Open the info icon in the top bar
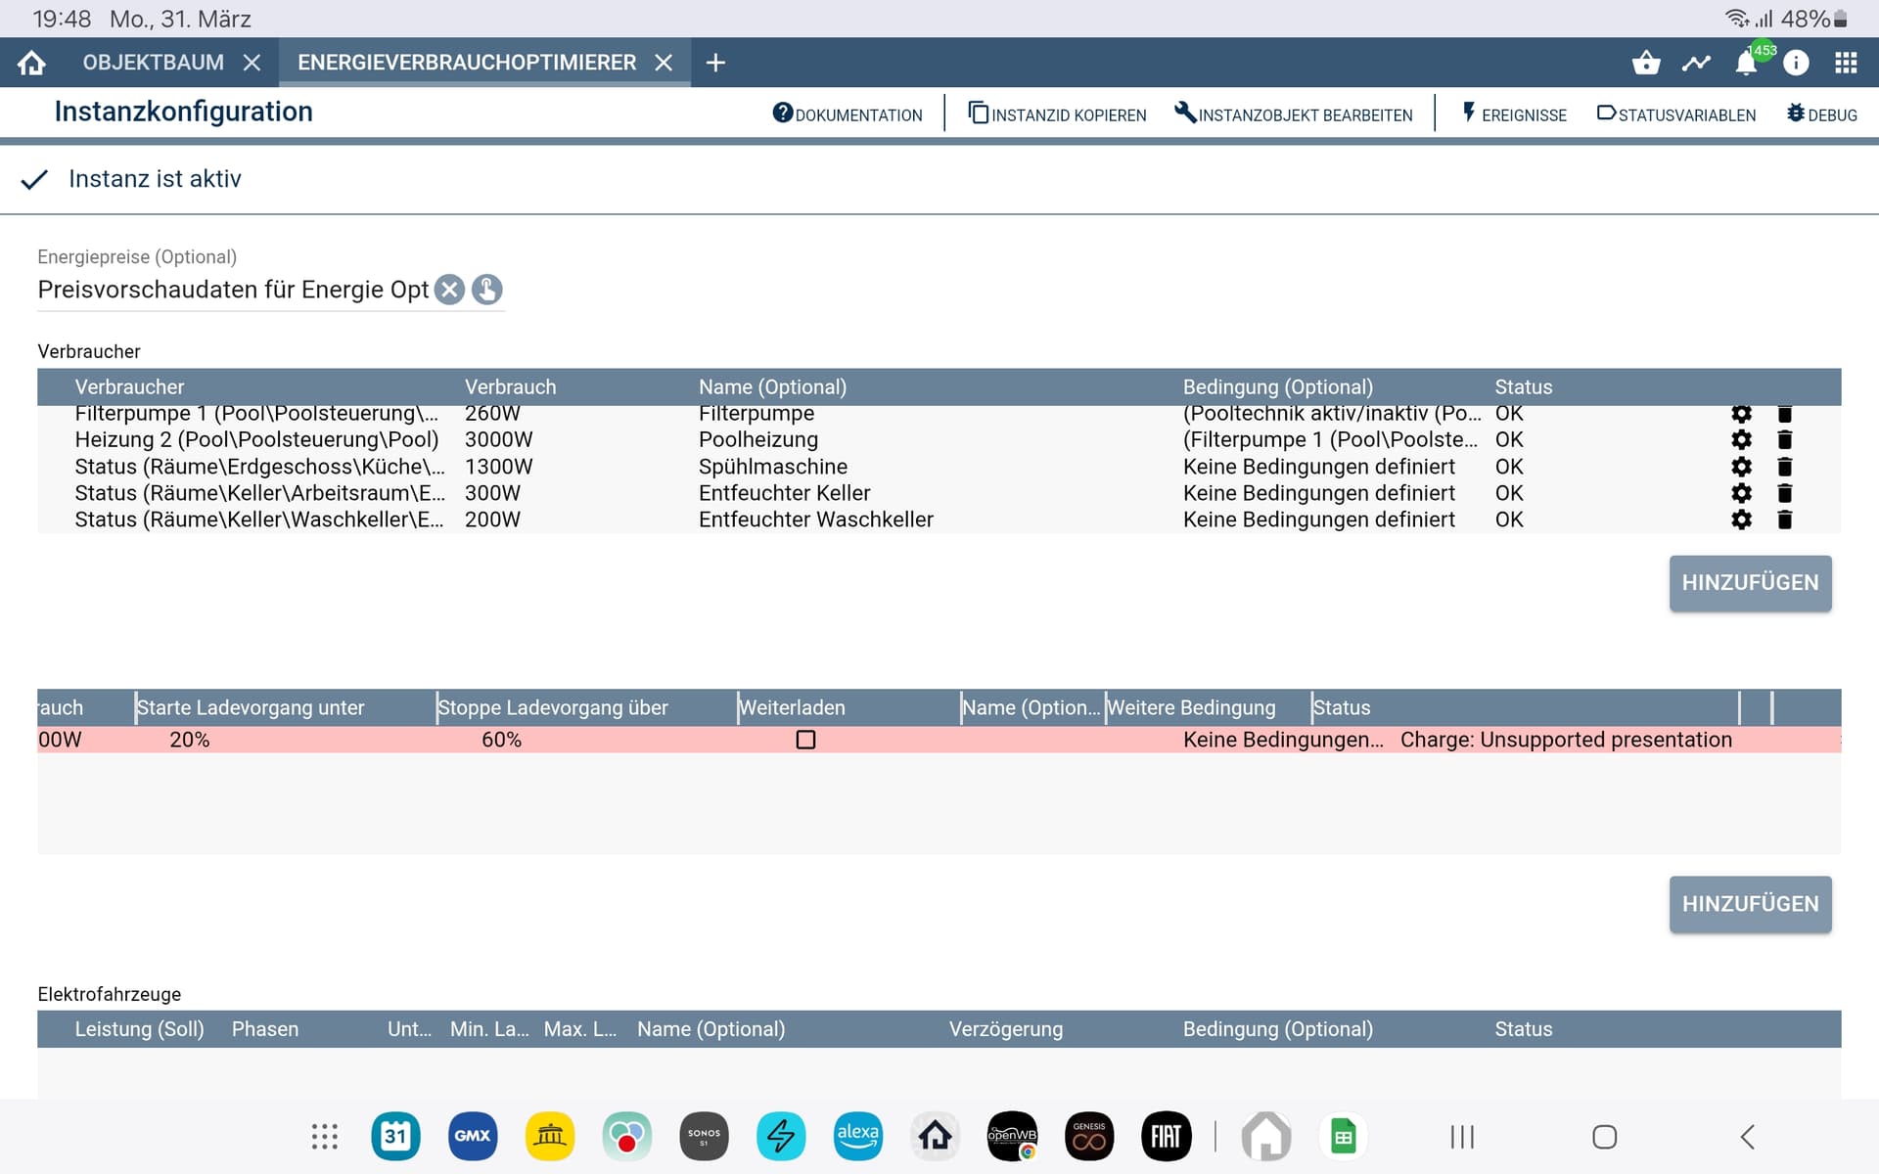 tap(1796, 63)
